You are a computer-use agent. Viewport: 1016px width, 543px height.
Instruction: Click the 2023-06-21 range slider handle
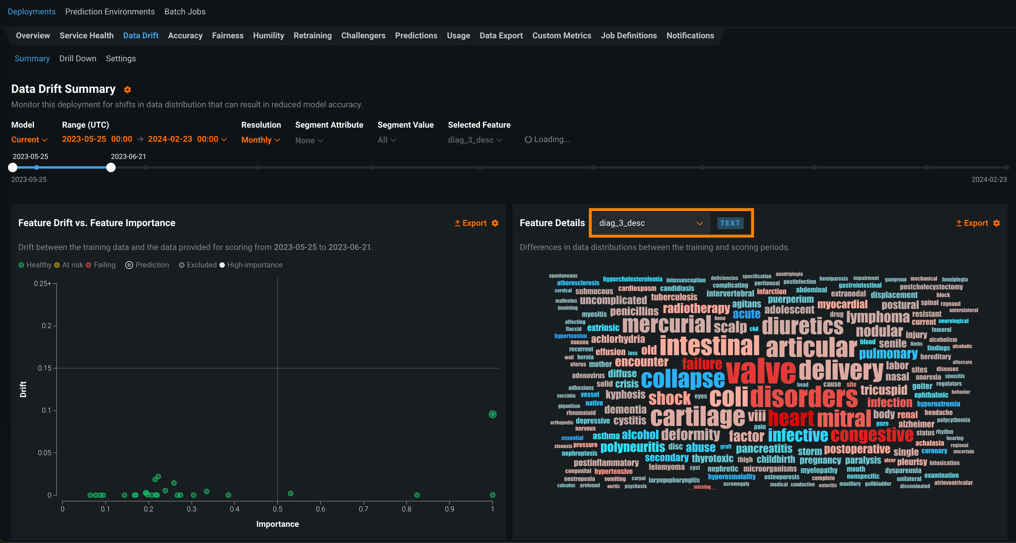click(x=111, y=167)
